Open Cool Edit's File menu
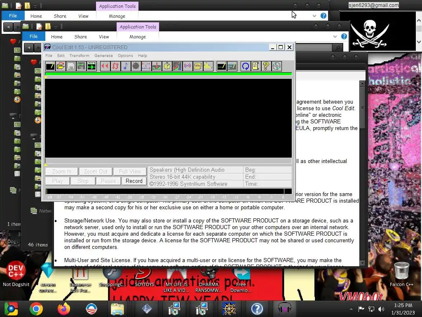Image resolution: width=422 pixels, height=317 pixels. (x=49, y=56)
